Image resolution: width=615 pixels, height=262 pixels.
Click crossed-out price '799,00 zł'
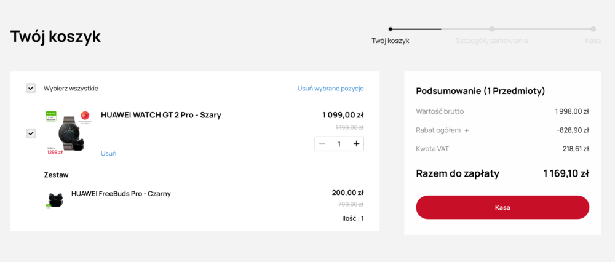tap(351, 204)
